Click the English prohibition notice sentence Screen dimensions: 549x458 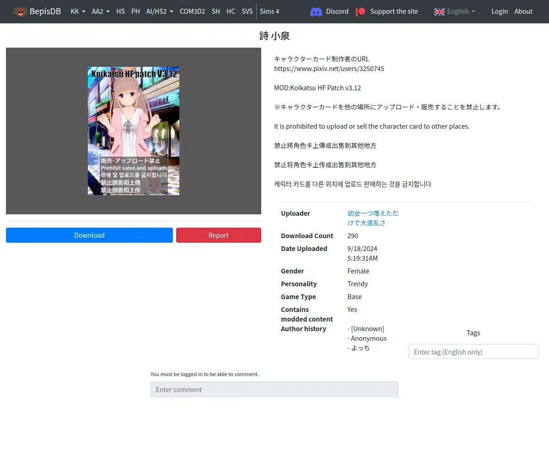point(372,126)
